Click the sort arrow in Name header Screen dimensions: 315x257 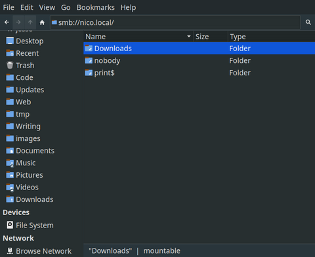(189, 36)
